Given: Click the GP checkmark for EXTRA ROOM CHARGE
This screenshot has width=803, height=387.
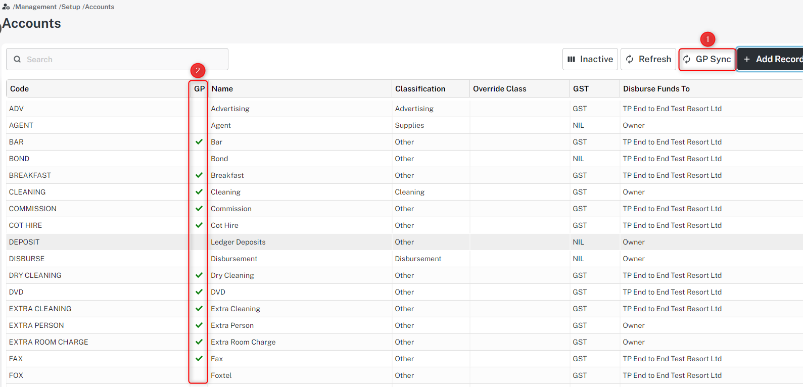Looking at the screenshot, I should click(x=199, y=342).
